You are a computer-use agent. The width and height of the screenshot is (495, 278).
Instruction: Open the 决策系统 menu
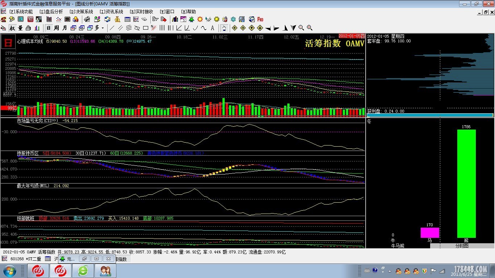click(82, 12)
